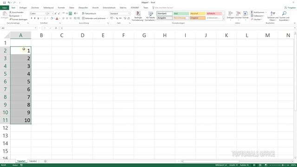
Task: Toggle underline formatting
Action: (38, 19)
